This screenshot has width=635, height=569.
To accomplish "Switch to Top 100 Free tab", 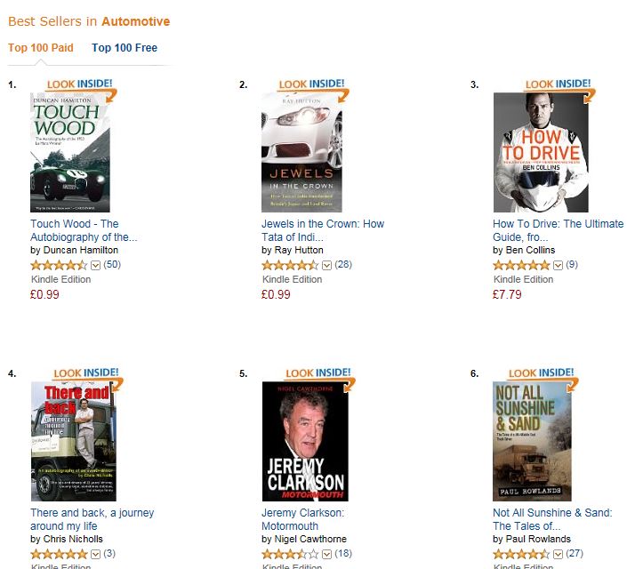I will point(125,48).
